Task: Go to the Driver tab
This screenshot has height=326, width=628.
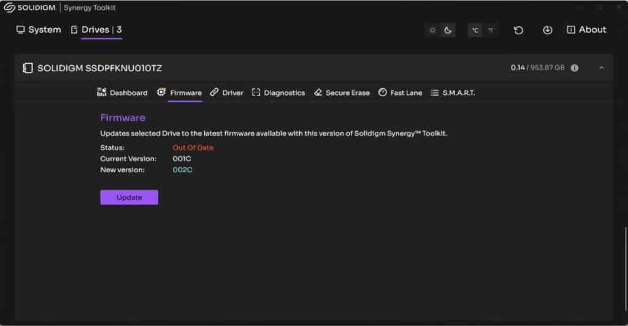Action: tap(227, 93)
